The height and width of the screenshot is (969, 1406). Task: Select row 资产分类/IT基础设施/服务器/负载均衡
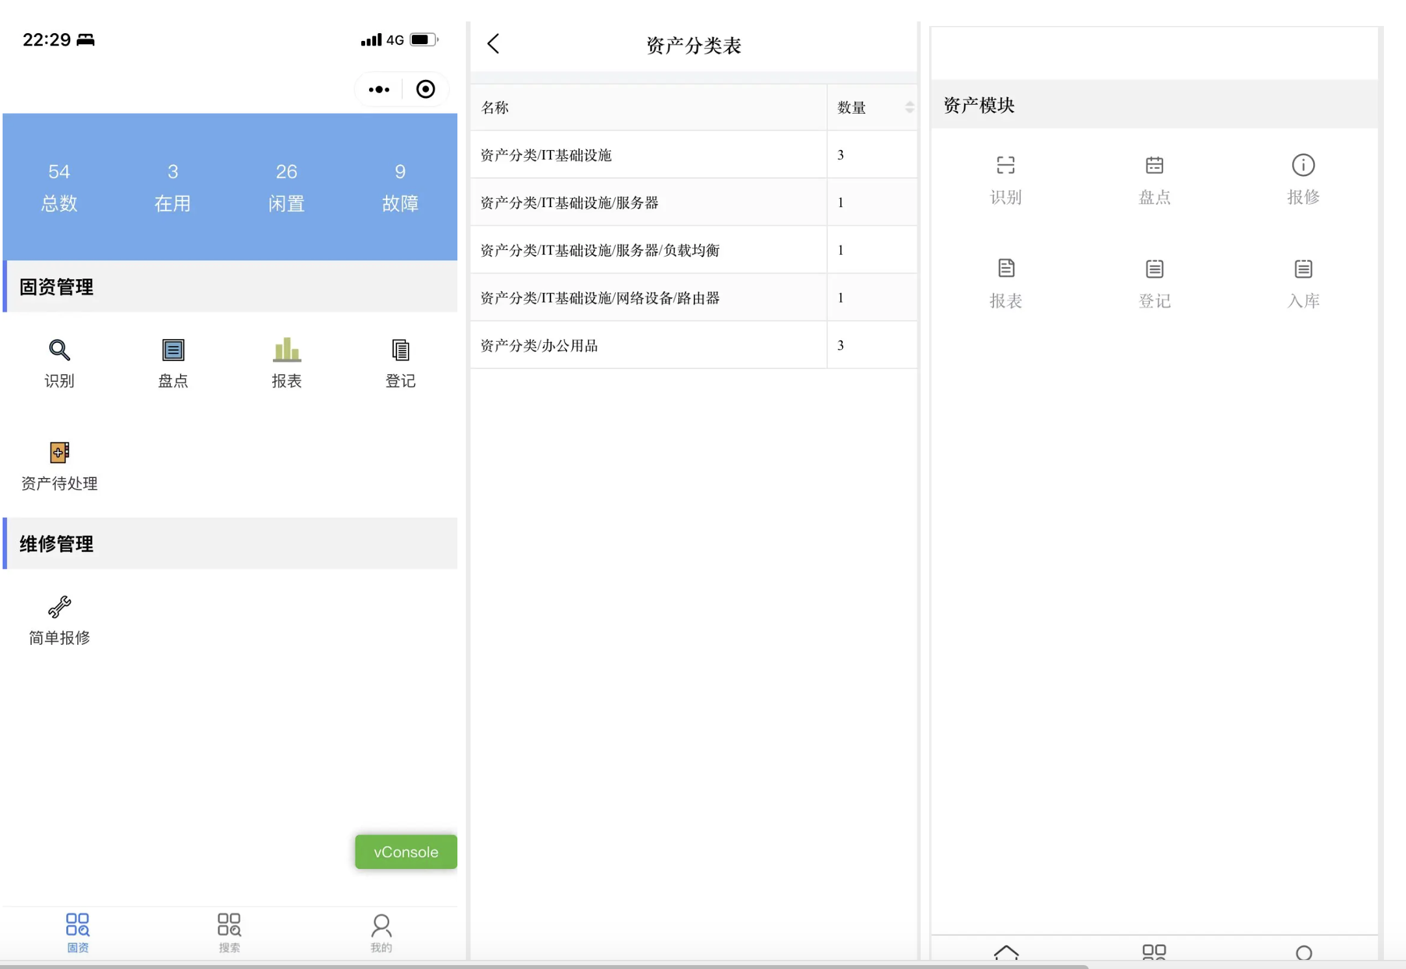[693, 250]
